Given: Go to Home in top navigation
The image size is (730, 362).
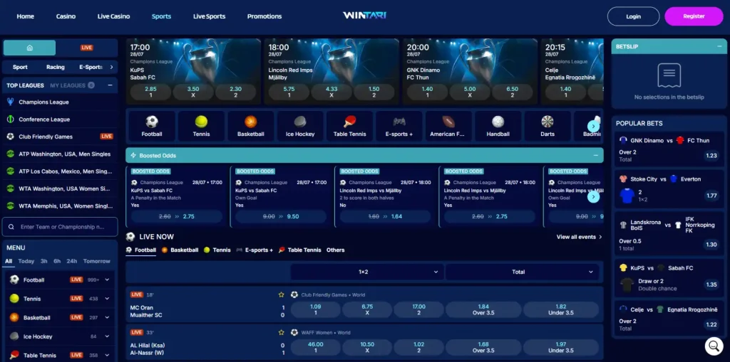Looking at the screenshot, I should point(25,16).
